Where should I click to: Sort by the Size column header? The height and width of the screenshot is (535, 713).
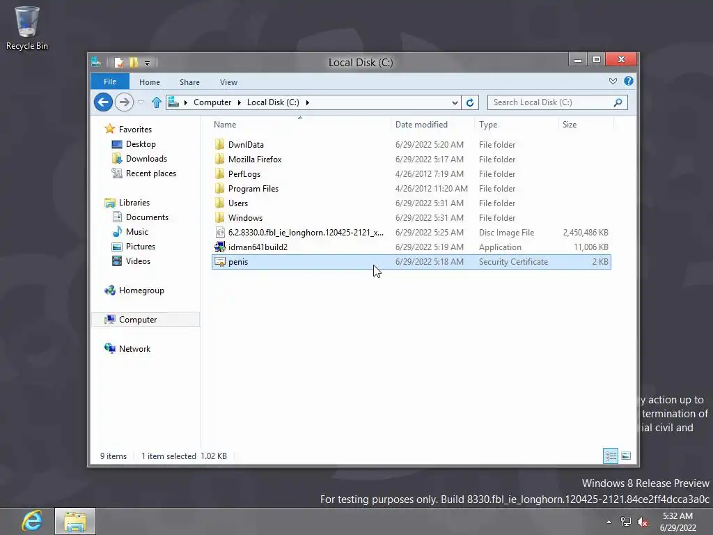pyautogui.click(x=570, y=125)
